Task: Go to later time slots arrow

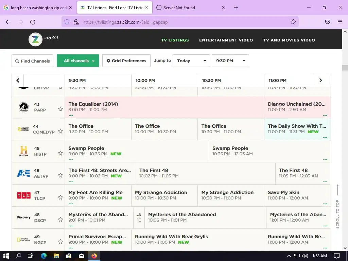Action: [x=320, y=80]
